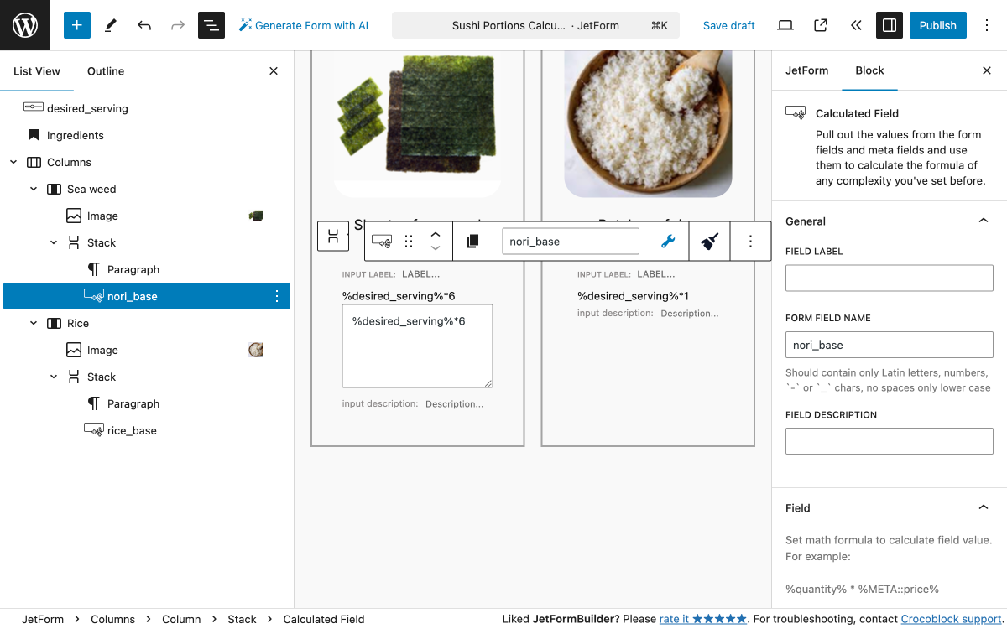Collapse the Field panel section
Image resolution: width=1007 pixels, height=629 pixels.
890,508
